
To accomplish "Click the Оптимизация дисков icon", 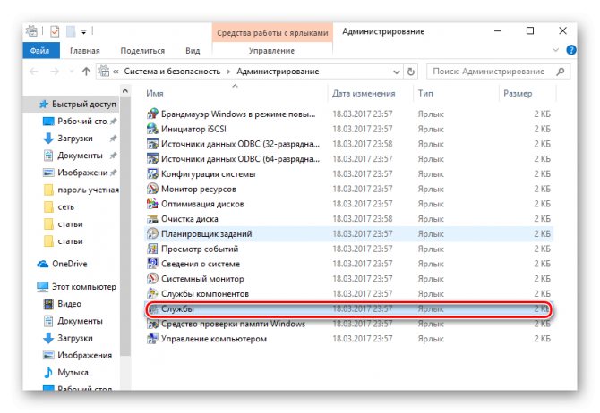I will tap(152, 204).
